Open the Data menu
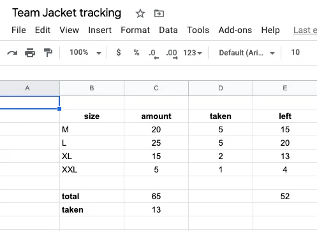 coord(168,30)
